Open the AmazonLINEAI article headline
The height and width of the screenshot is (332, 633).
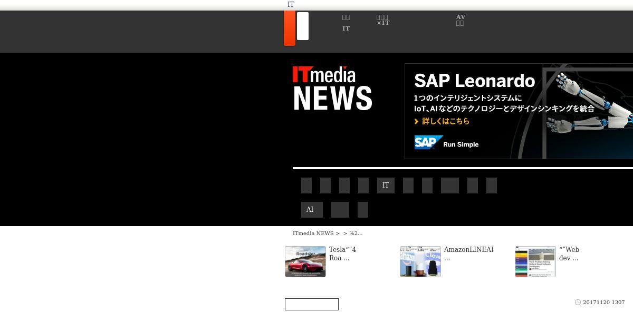(468, 253)
